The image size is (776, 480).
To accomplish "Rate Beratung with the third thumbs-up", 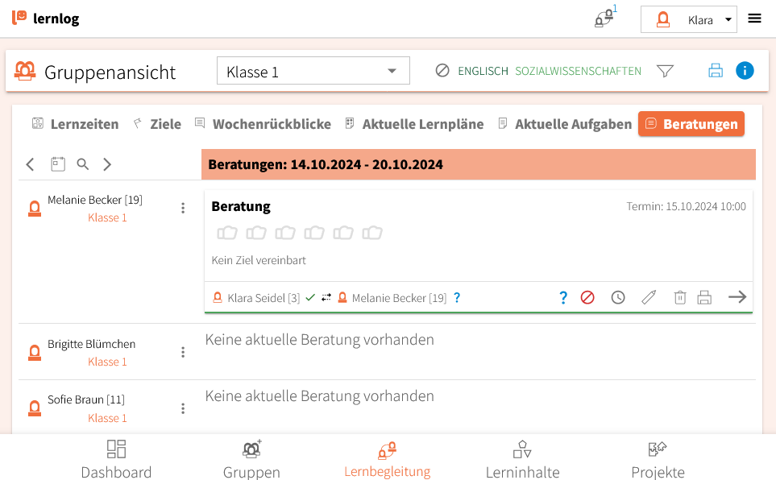I will pyautogui.click(x=285, y=233).
